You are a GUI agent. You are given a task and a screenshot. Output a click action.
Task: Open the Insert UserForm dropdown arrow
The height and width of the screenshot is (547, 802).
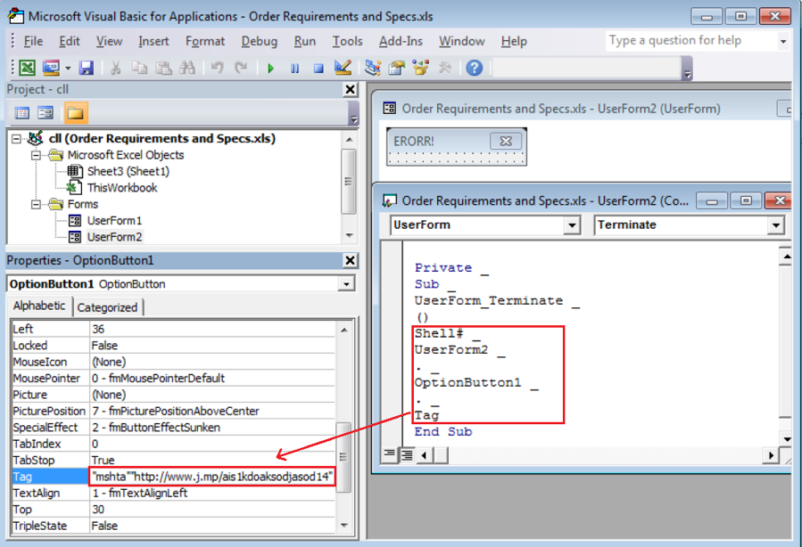click(68, 68)
